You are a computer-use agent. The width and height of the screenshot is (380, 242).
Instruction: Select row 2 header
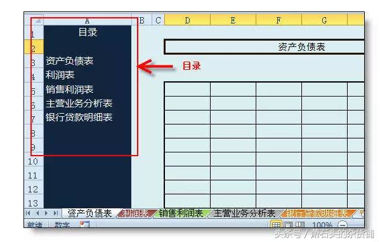pyautogui.click(x=34, y=47)
